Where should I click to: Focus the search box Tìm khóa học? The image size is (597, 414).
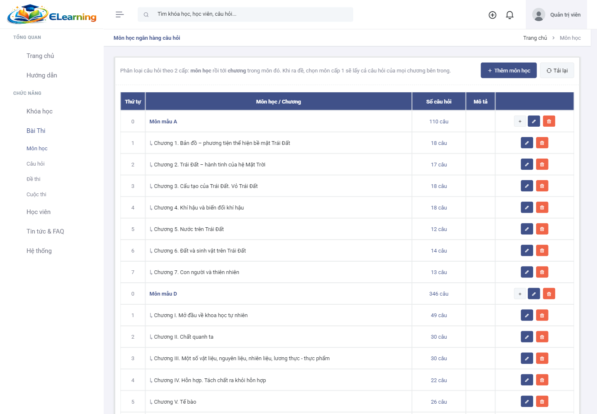coord(245,14)
